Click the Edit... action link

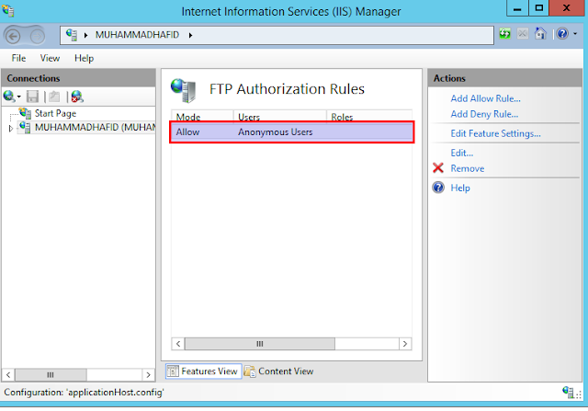click(462, 154)
